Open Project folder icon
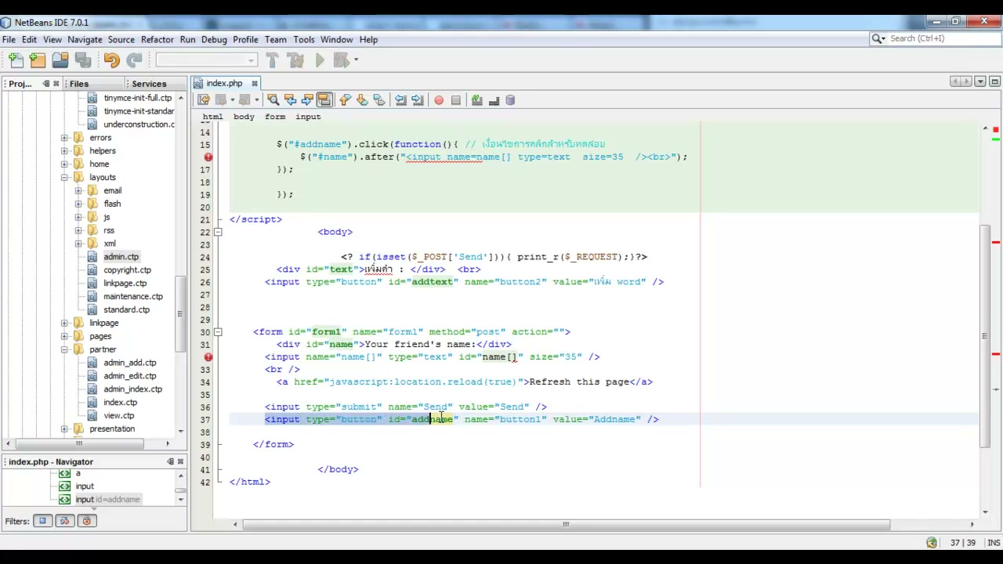The image size is (1003, 564). click(60, 60)
